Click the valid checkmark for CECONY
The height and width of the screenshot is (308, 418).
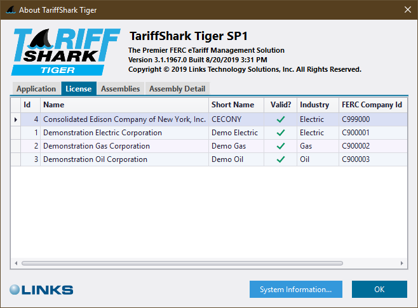[280, 119]
